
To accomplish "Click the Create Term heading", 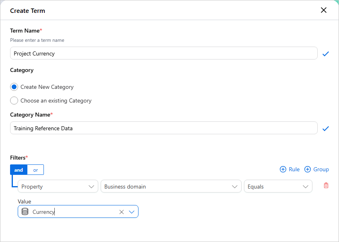I will coord(27,10).
